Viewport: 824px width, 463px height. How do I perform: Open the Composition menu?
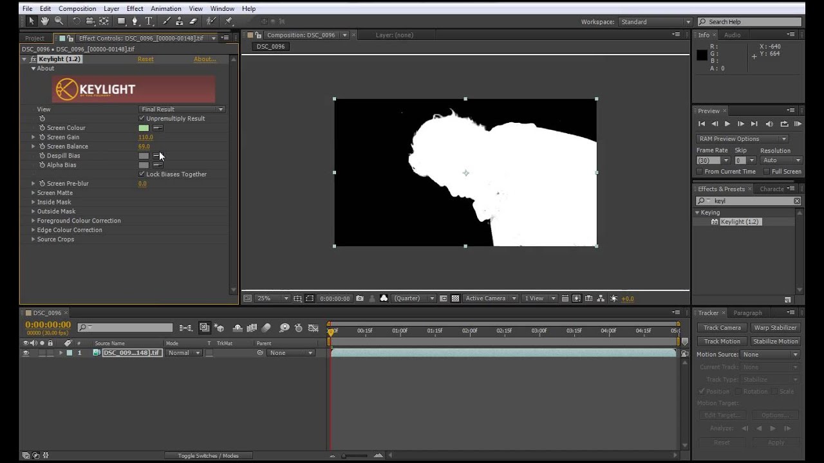77,9
